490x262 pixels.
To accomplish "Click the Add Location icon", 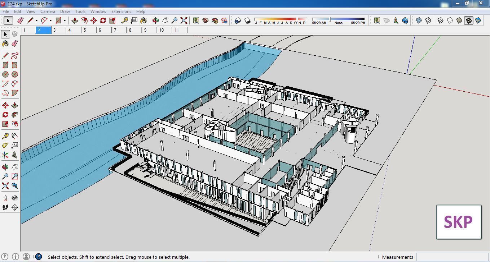I will 377,20.
